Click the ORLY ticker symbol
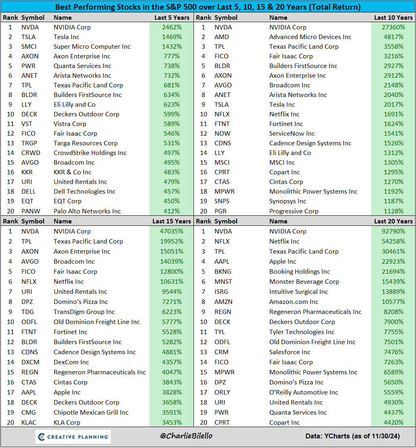This screenshot has width=416, height=448. pyautogui.click(x=222, y=392)
